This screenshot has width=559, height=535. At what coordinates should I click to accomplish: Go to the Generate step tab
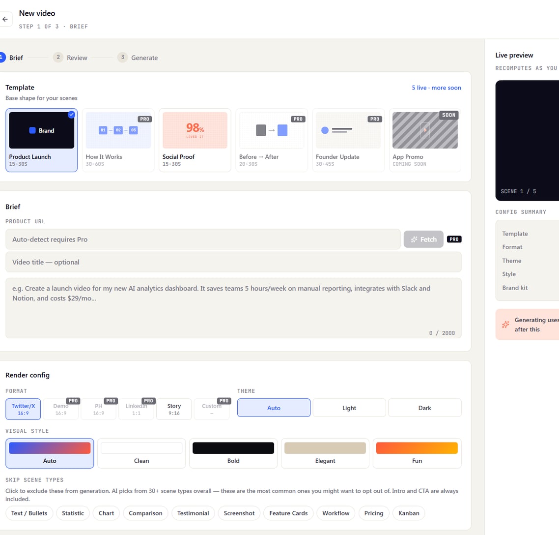pyautogui.click(x=138, y=58)
